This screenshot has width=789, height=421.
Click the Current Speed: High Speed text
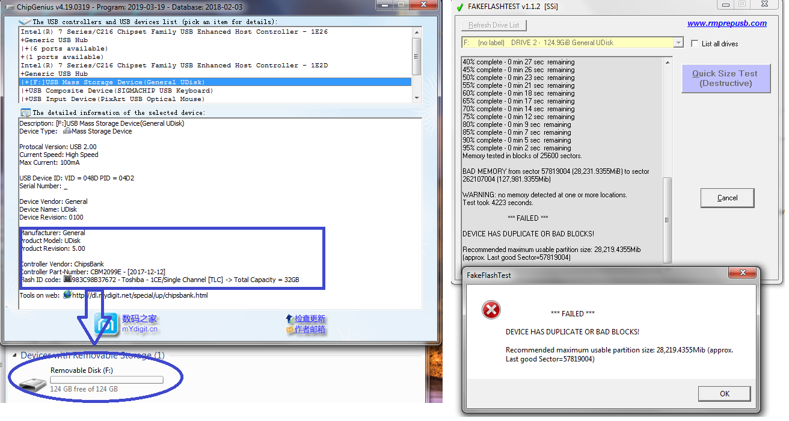click(x=59, y=155)
